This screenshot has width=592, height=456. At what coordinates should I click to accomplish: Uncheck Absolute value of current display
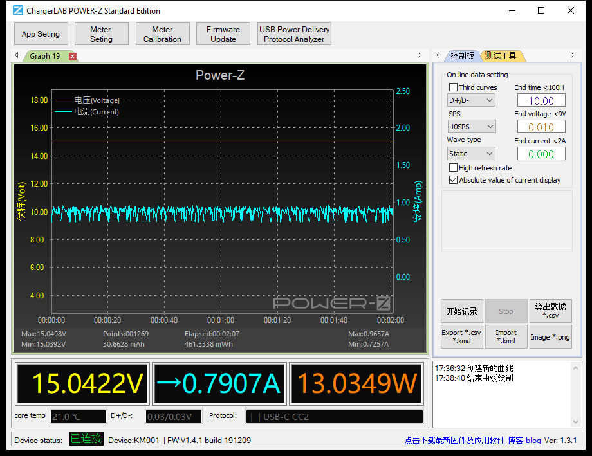click(x=453, y=180)
